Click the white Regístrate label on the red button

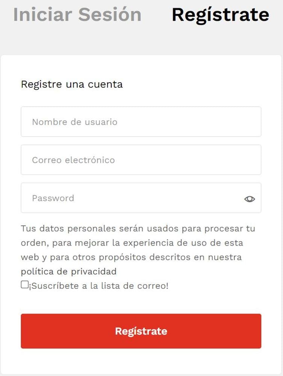(141, 331)
